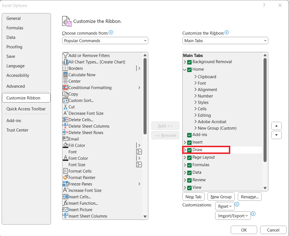The image size is (289, 236).
Task: Select the Insert Function fx icon
Action: click(65, 203)
